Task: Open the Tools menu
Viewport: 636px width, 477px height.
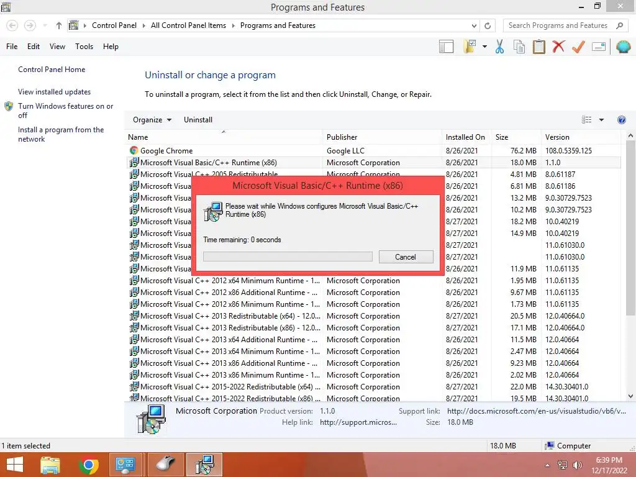Action: coord(84,47)
